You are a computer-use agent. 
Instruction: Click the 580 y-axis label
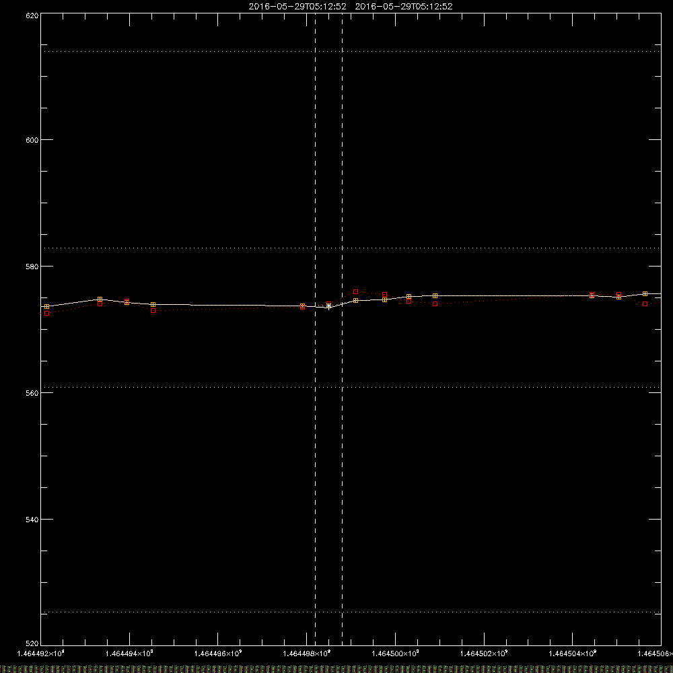pyautogui.click(x=32, y=267)
